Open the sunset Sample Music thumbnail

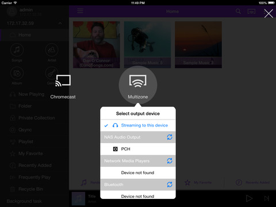coord(198,45)
